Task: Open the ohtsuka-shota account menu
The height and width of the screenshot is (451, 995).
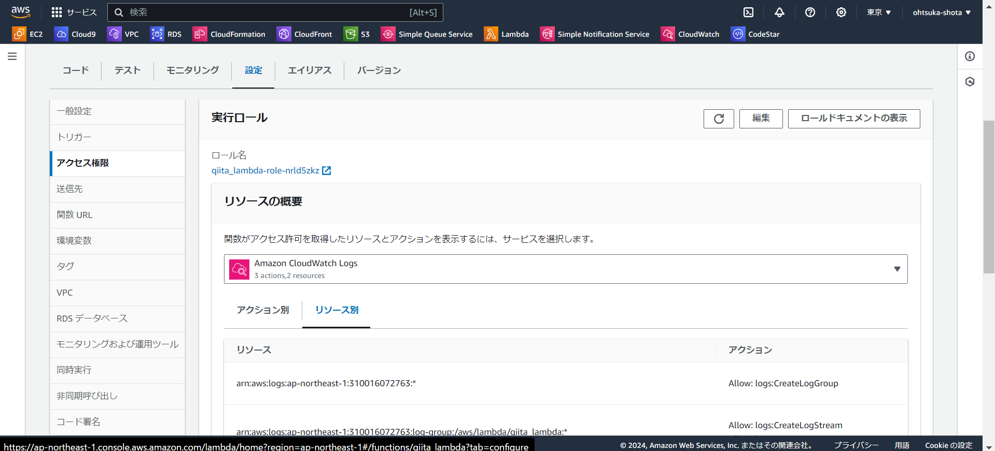Action: (942, 12)
